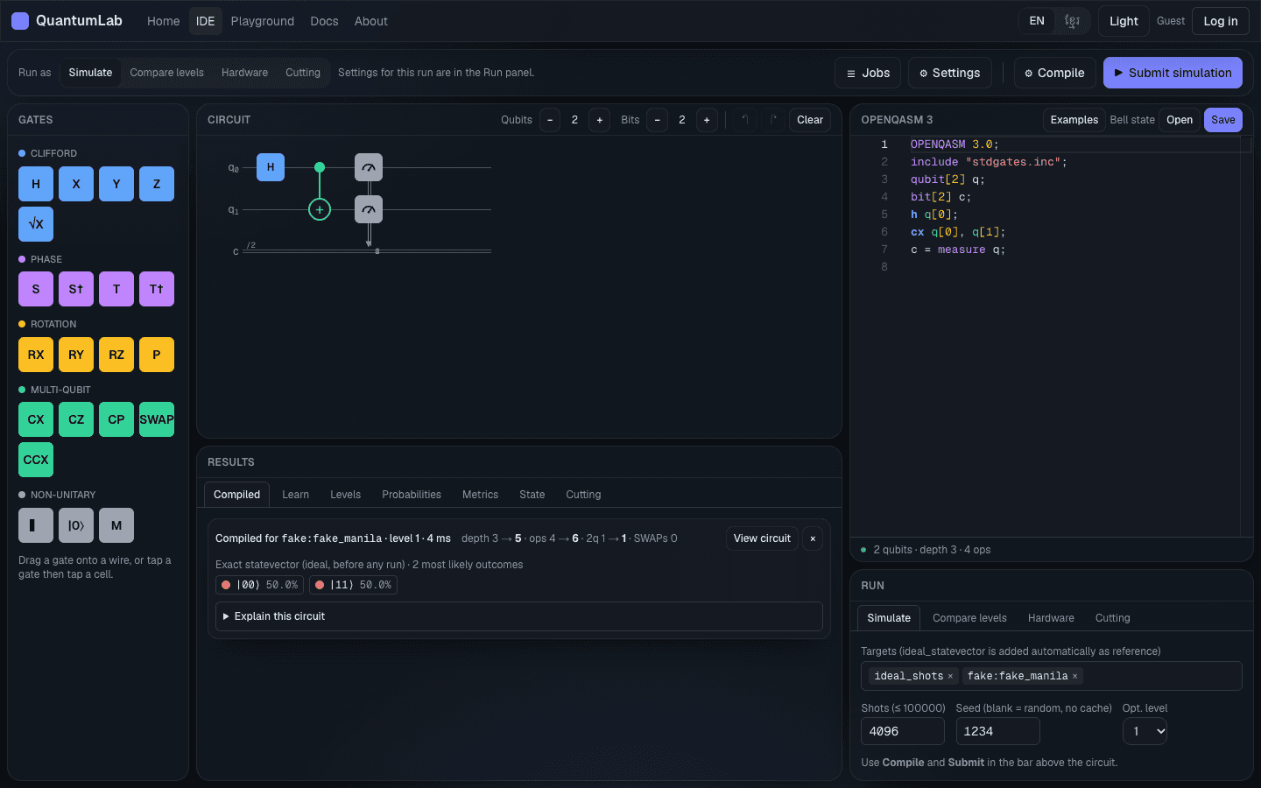The image size is (1261, 788).
Task: Select the T† phase gate
Action: 157,289
